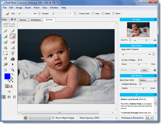Screen dimensions: 163x126
Task: Click the Apply button in Edge Finding
Action: click(144, 70)
